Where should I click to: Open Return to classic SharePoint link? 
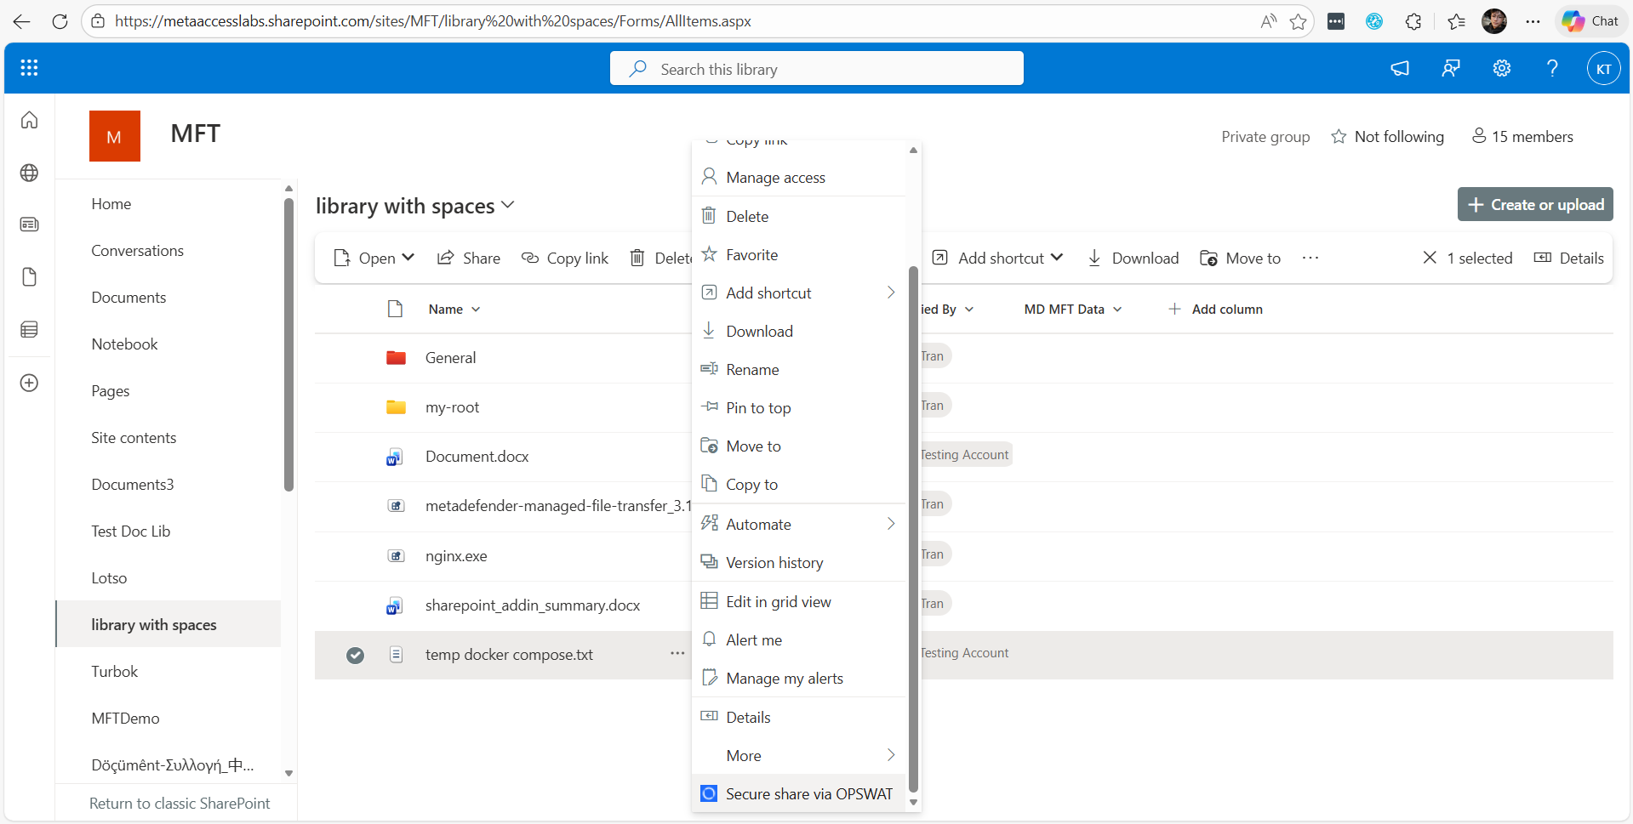click(179, 803)
